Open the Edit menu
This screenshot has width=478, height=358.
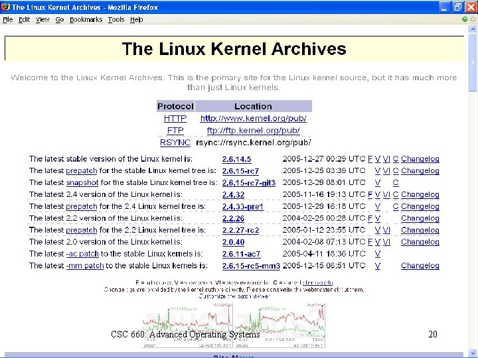pyautogui.click(x=24, y=19)
